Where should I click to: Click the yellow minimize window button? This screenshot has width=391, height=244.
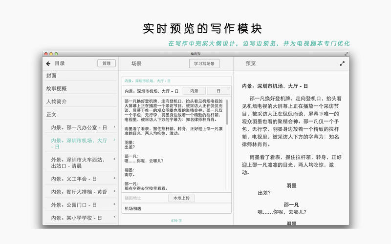(51, 54)
